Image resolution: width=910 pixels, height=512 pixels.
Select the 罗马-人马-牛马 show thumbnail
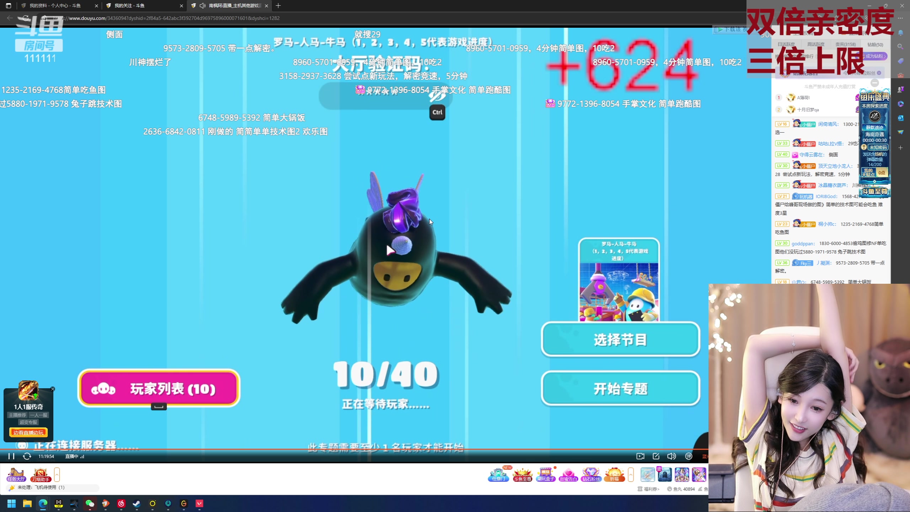(619, 279)
